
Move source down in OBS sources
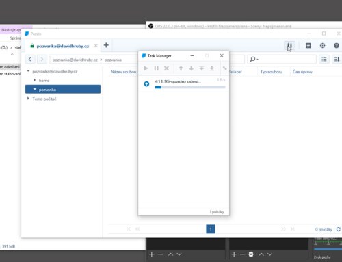pyautogui.click(x=269, y=254)
